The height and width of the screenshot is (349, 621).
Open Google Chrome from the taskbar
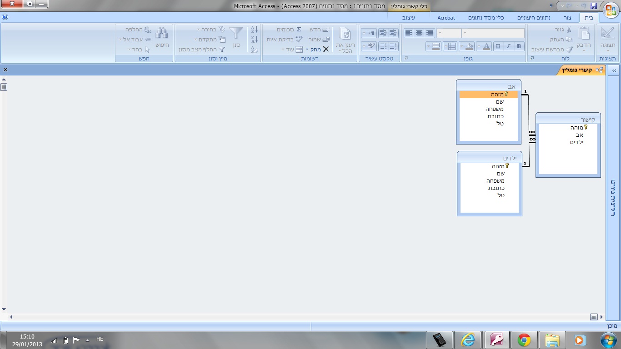(x=524, y=340)
